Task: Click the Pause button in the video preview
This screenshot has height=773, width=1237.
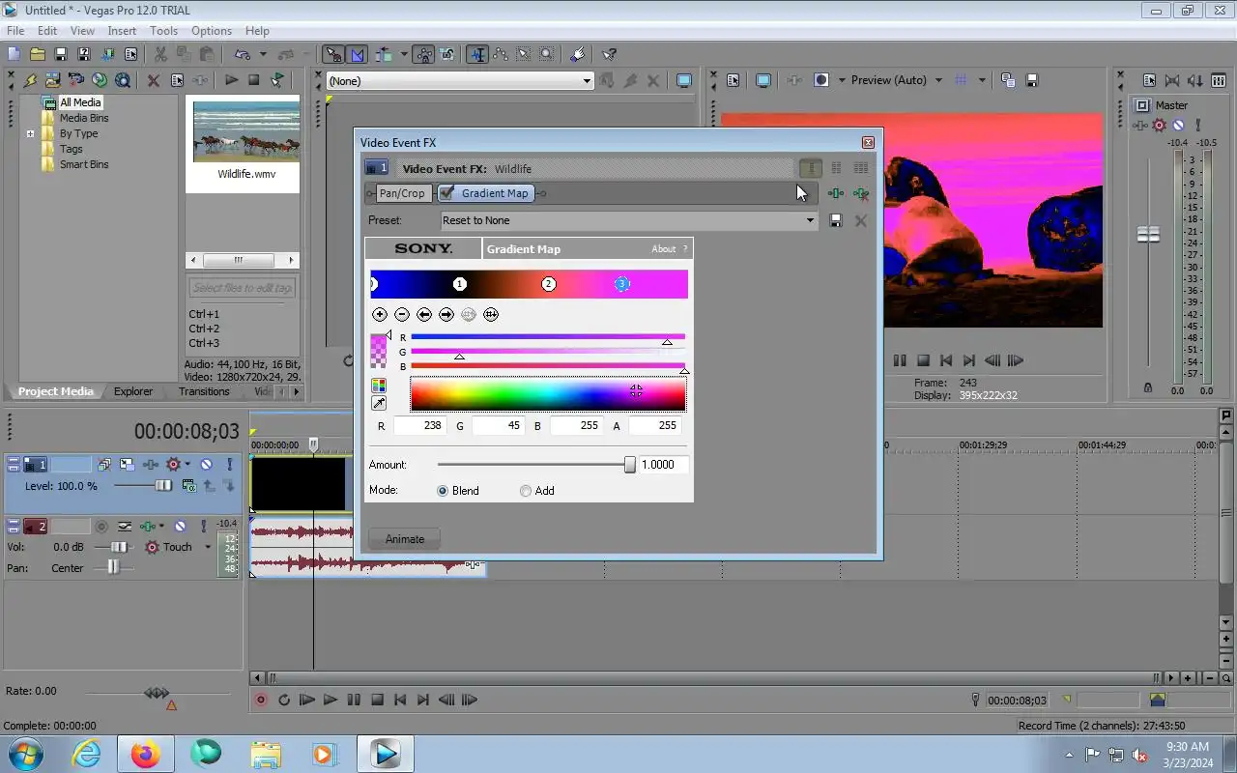Action: tap(900, 360)
